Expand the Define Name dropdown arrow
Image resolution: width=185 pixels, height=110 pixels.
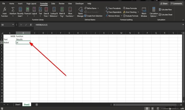point(98,8)
